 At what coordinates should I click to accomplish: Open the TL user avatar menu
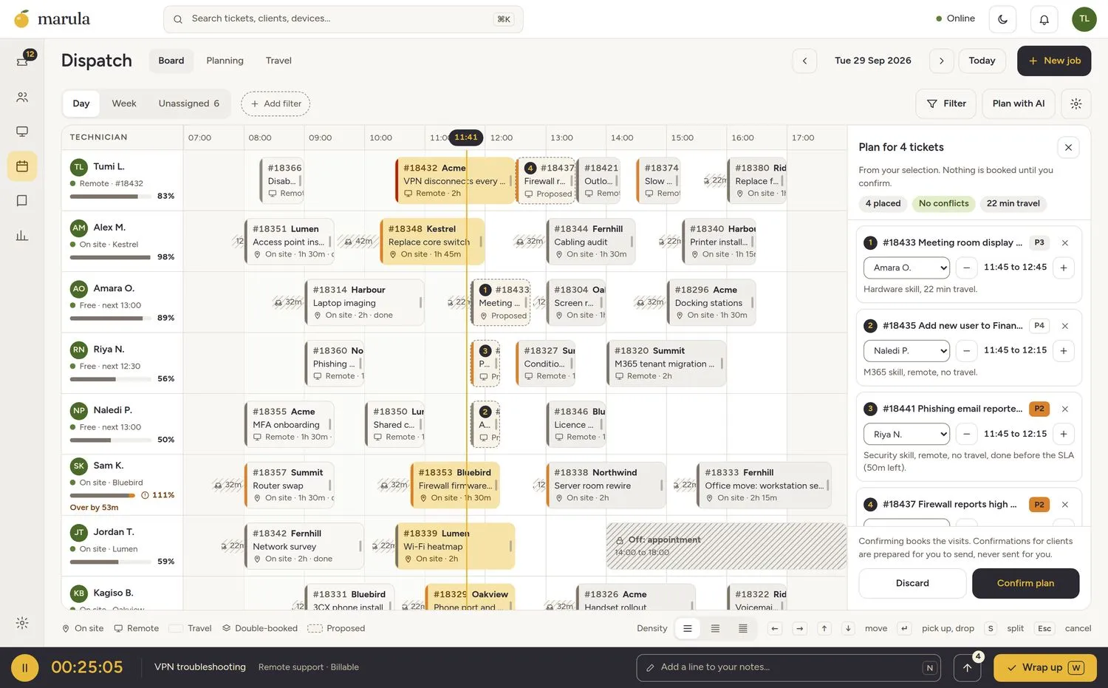click(1084, 19)
